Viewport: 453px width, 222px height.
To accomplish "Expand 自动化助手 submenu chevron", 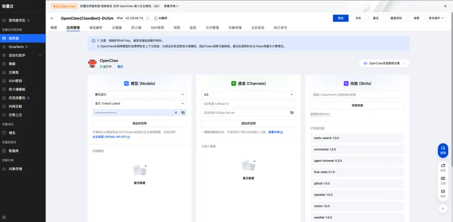I will 40,55.
